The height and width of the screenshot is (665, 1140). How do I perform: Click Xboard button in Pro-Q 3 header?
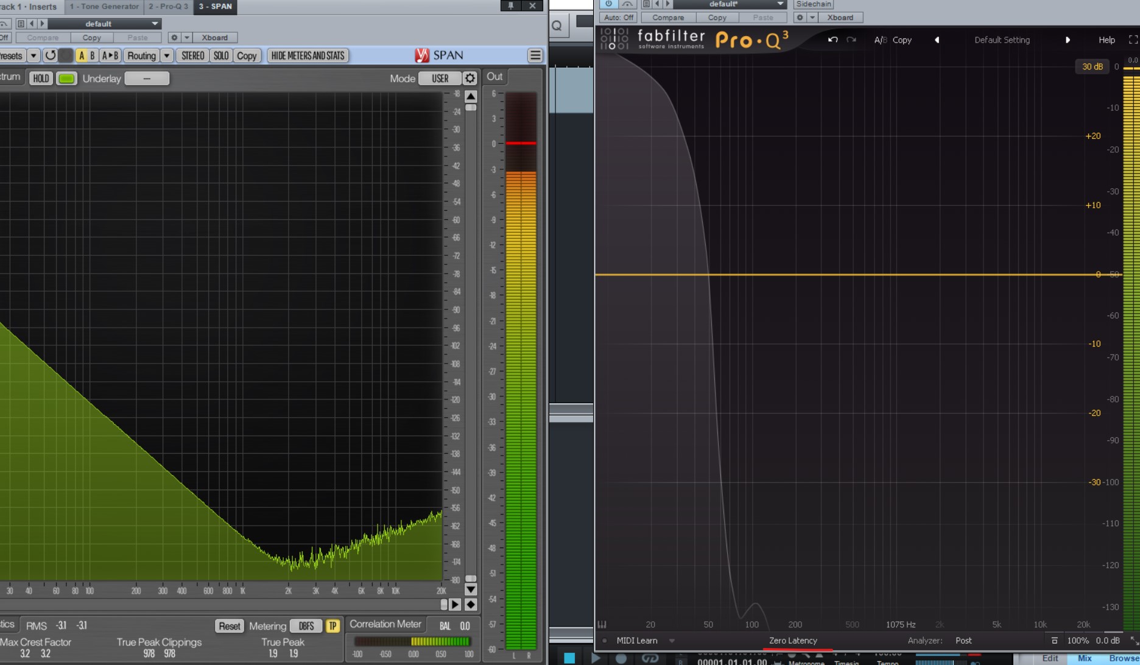(x=840, y=18)
